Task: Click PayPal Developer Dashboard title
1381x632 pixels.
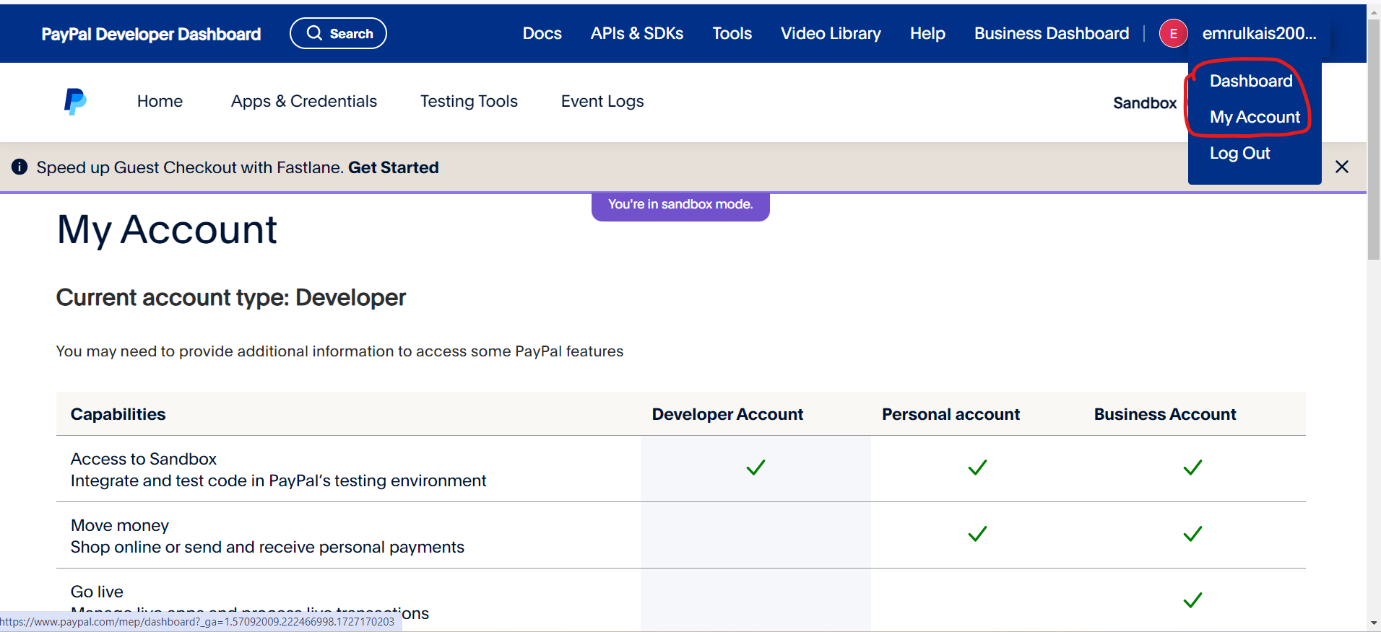Action: pos(151,34)
